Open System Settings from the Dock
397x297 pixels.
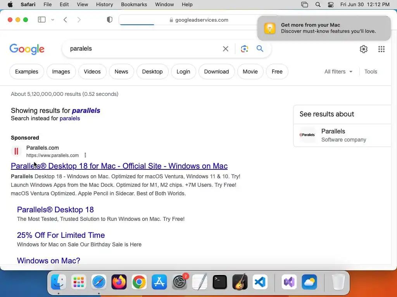tap(180, 282)
